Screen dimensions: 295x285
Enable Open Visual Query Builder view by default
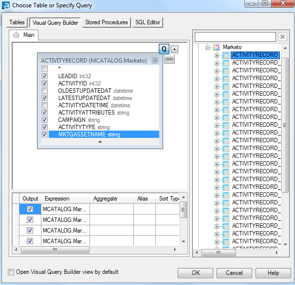point(11,272)
